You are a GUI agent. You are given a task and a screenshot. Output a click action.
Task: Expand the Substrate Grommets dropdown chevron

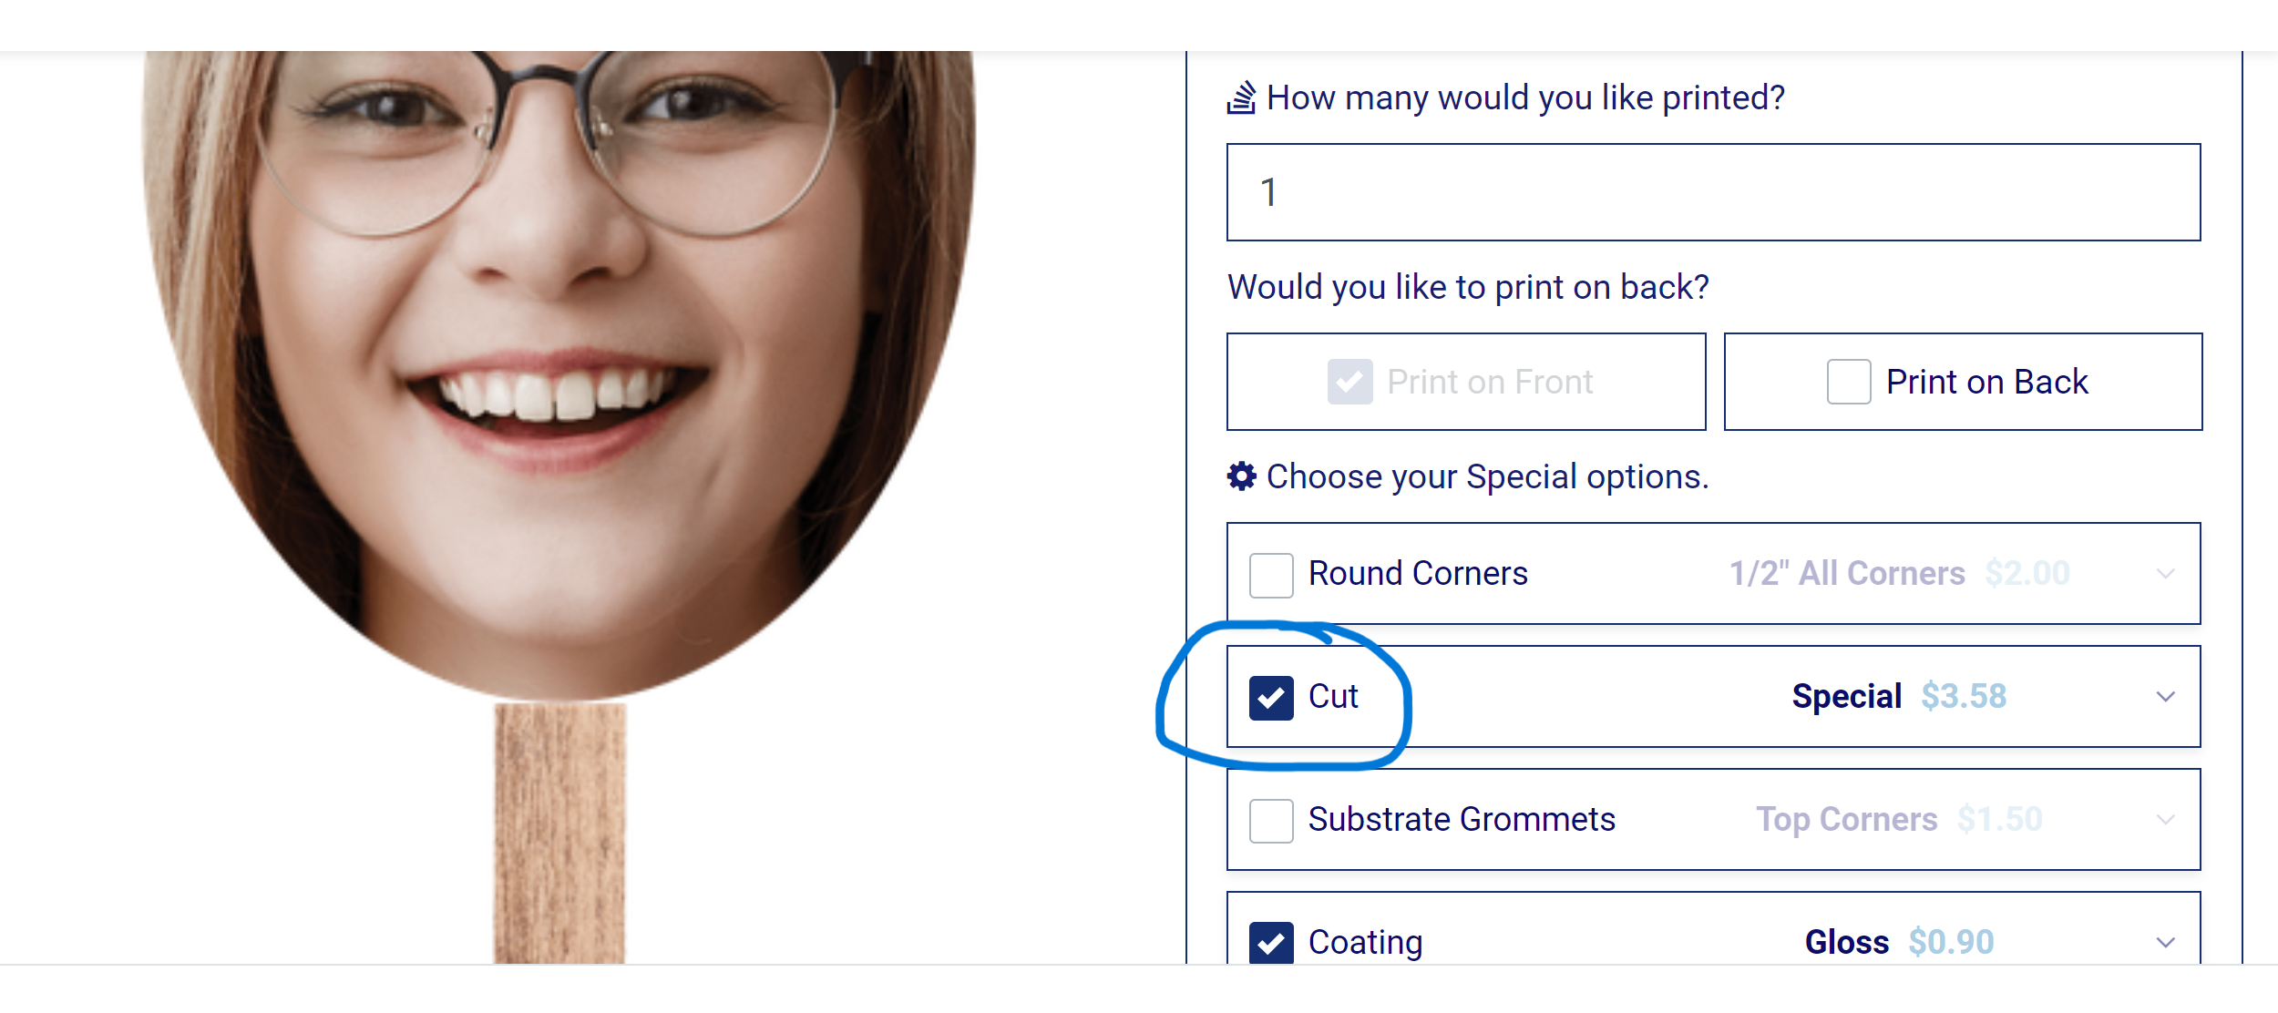pos(2166,820)
